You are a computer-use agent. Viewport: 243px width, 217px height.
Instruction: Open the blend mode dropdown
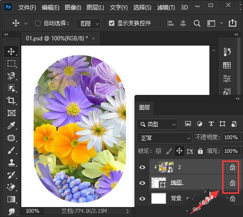point(164,138)
